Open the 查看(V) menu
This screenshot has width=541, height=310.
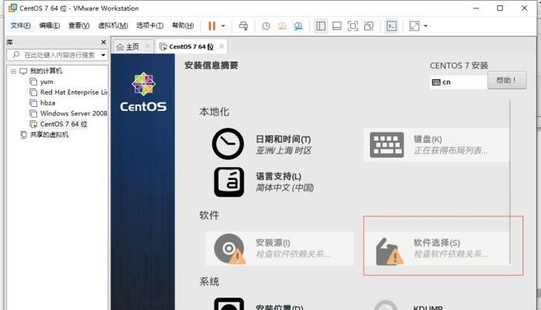pyautogui.click(x=78, y=26)
